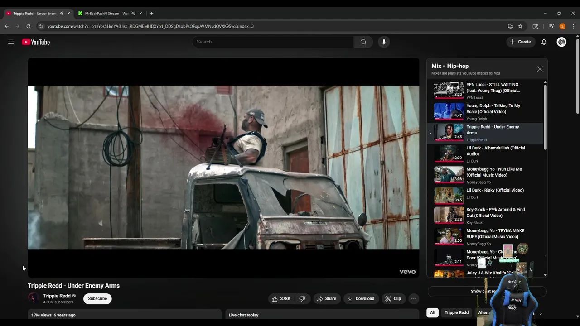Image resolution: width=580 pixels, height=326 pixels.
Task: Open browser media controls icon
Action: click(x=551, y=26)
